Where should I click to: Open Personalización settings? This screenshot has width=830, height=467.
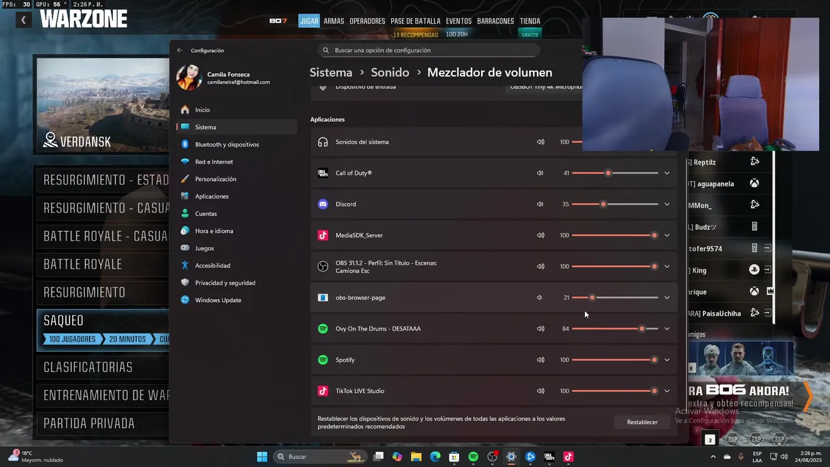point(237,179)
